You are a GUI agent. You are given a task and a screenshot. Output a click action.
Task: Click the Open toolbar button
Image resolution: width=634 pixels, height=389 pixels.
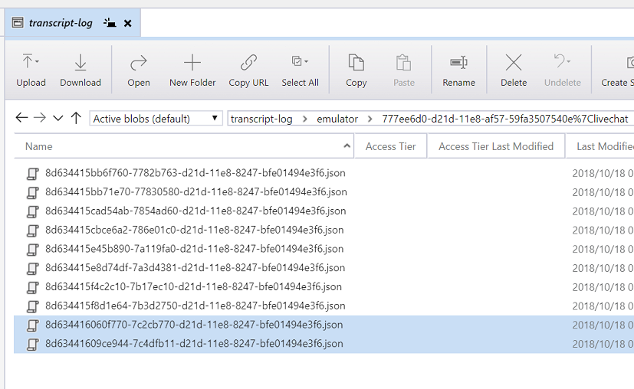pyautogui.click(x=139, y=70)
